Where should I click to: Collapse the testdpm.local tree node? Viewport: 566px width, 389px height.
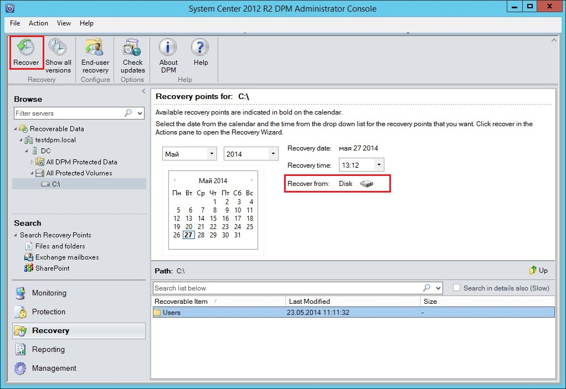coord(21,140)
